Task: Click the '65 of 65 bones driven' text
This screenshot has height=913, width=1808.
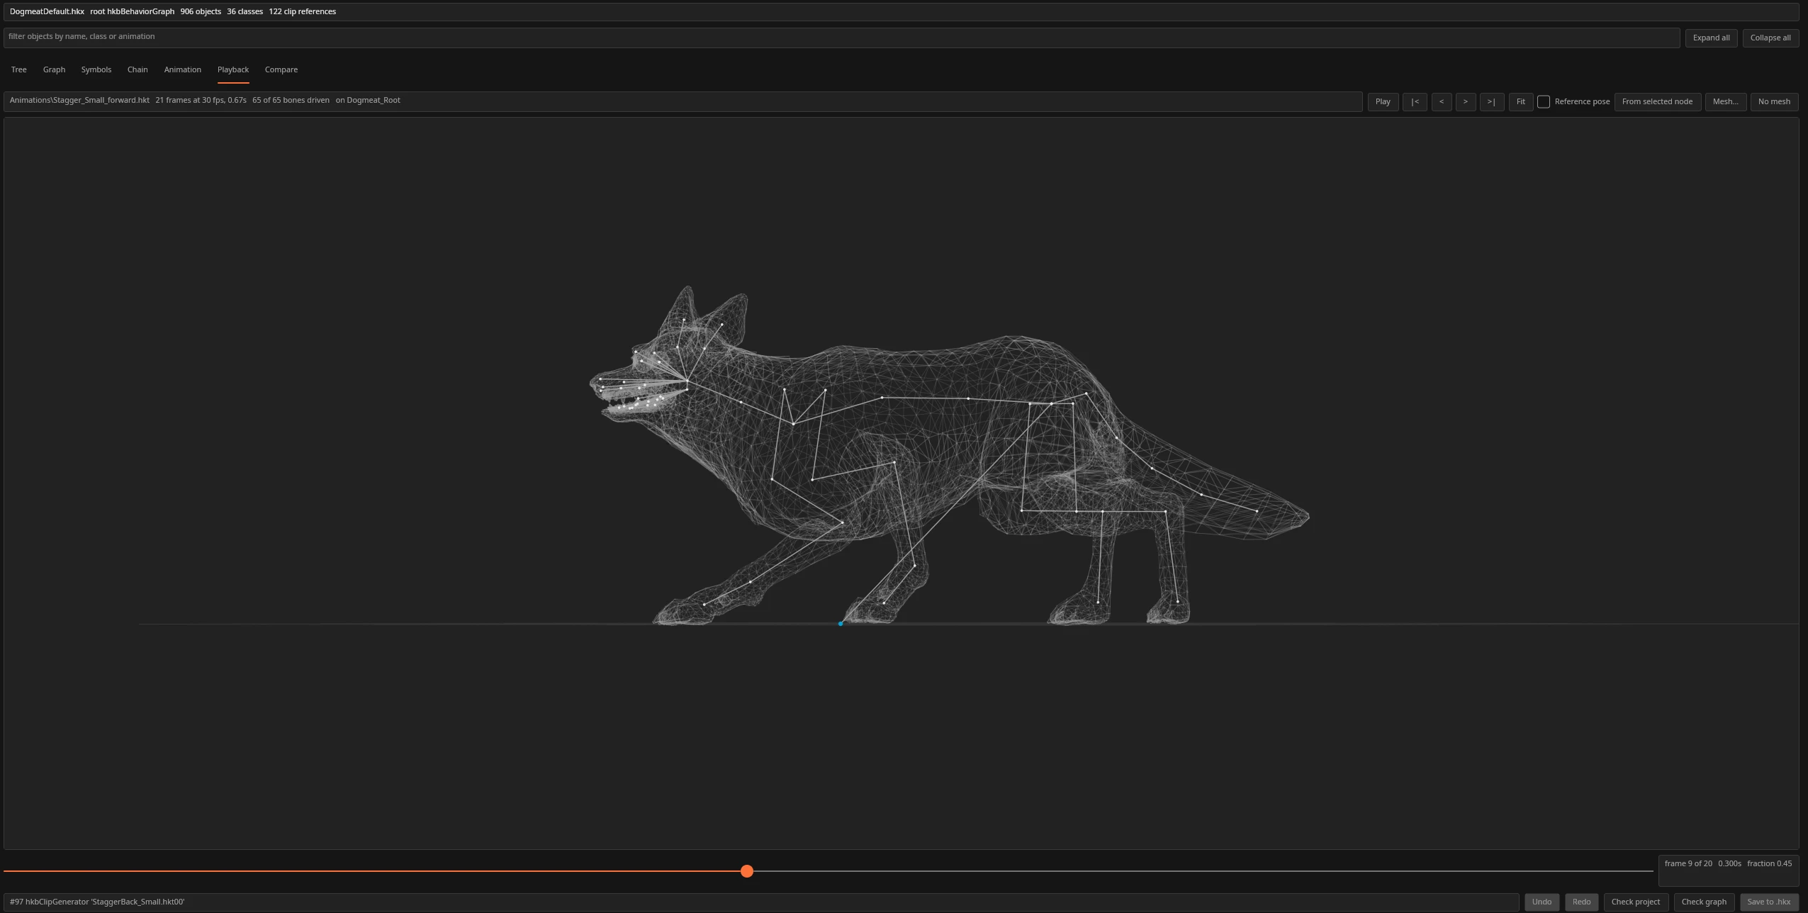Action: click(x=291, y=100)
